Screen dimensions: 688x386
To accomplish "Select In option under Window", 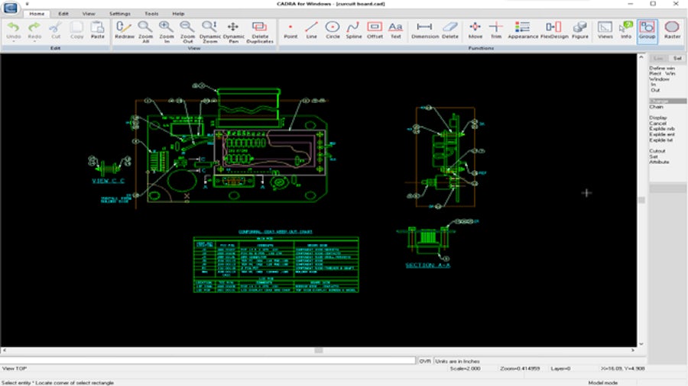I will (654, 85).
